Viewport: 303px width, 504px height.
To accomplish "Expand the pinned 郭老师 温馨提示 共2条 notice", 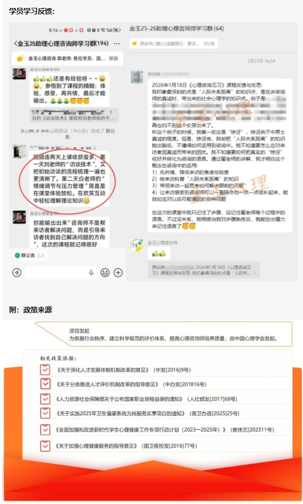I will (x=173, y=44).
